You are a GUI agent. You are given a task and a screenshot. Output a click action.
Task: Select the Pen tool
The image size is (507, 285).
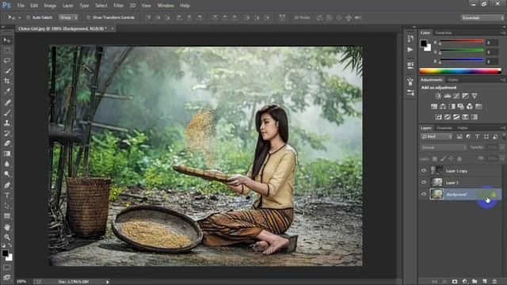(x=7, y=185)
